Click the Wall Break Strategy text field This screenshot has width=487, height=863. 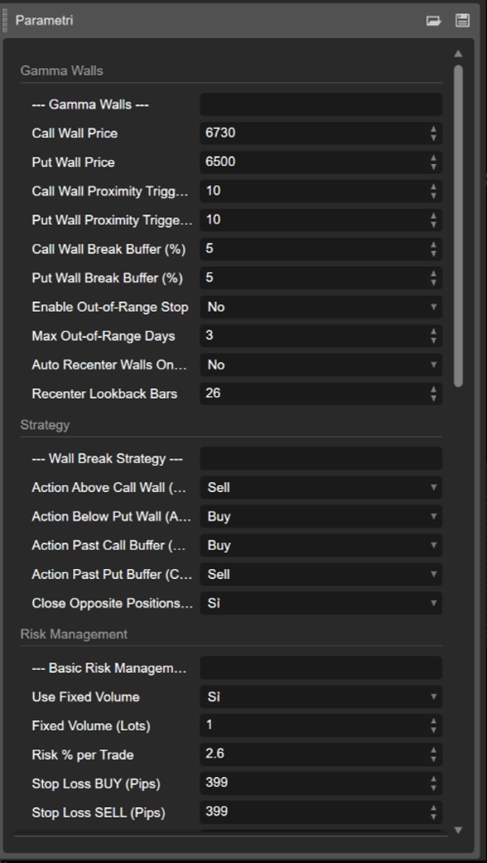[320, 458]
